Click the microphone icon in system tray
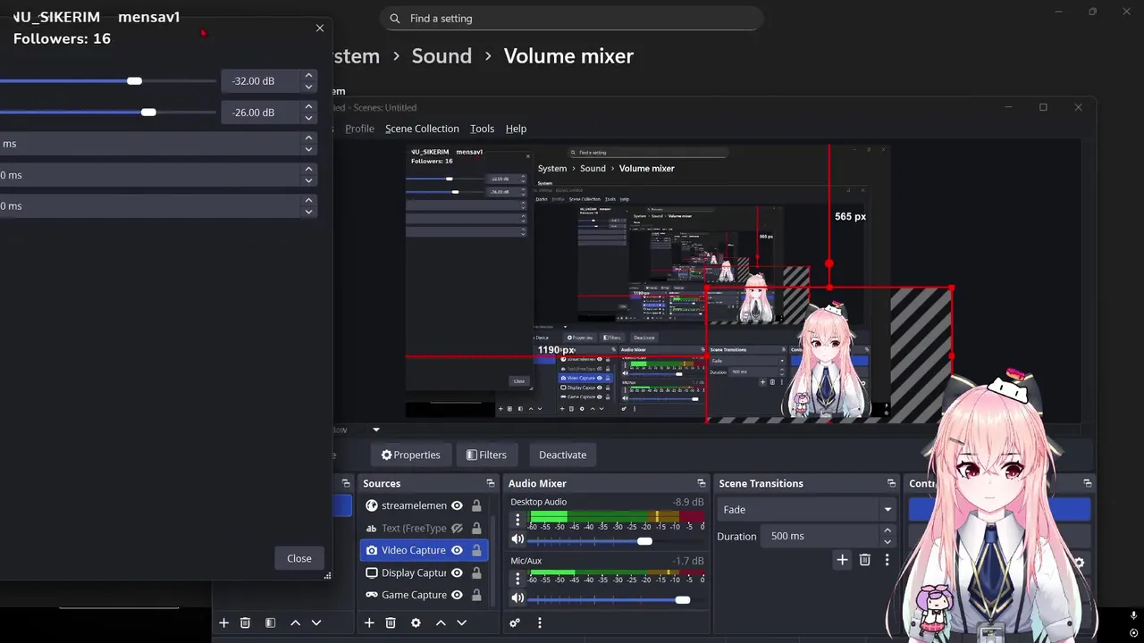Viewport: 1144px width, 643px height. point(1133,616)
